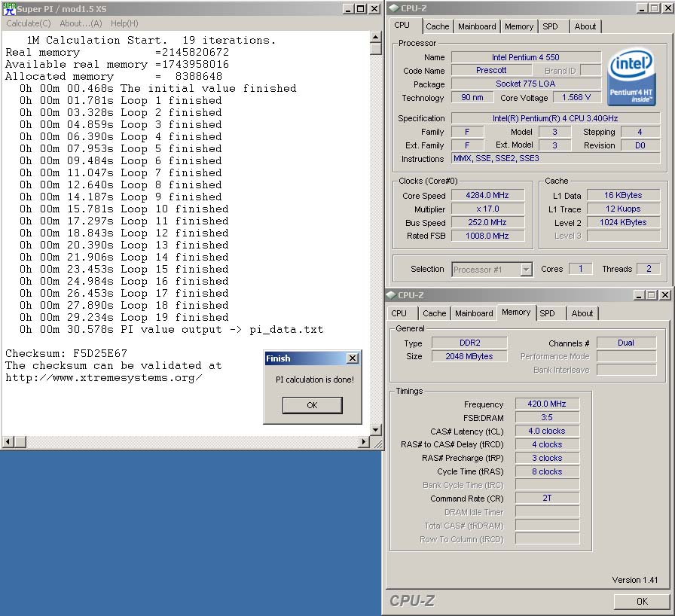
Task: Minimize the Super PI window
Action: (348, 8)
